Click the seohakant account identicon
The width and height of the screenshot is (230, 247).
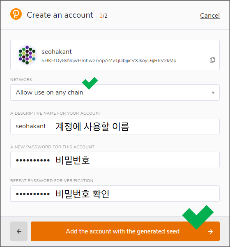27,55
